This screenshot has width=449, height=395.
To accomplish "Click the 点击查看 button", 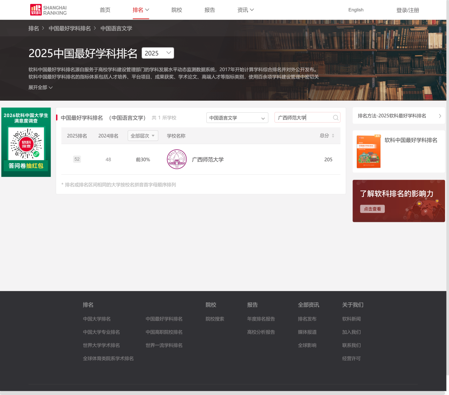I will pyautogui.click(x=372, y=209).
